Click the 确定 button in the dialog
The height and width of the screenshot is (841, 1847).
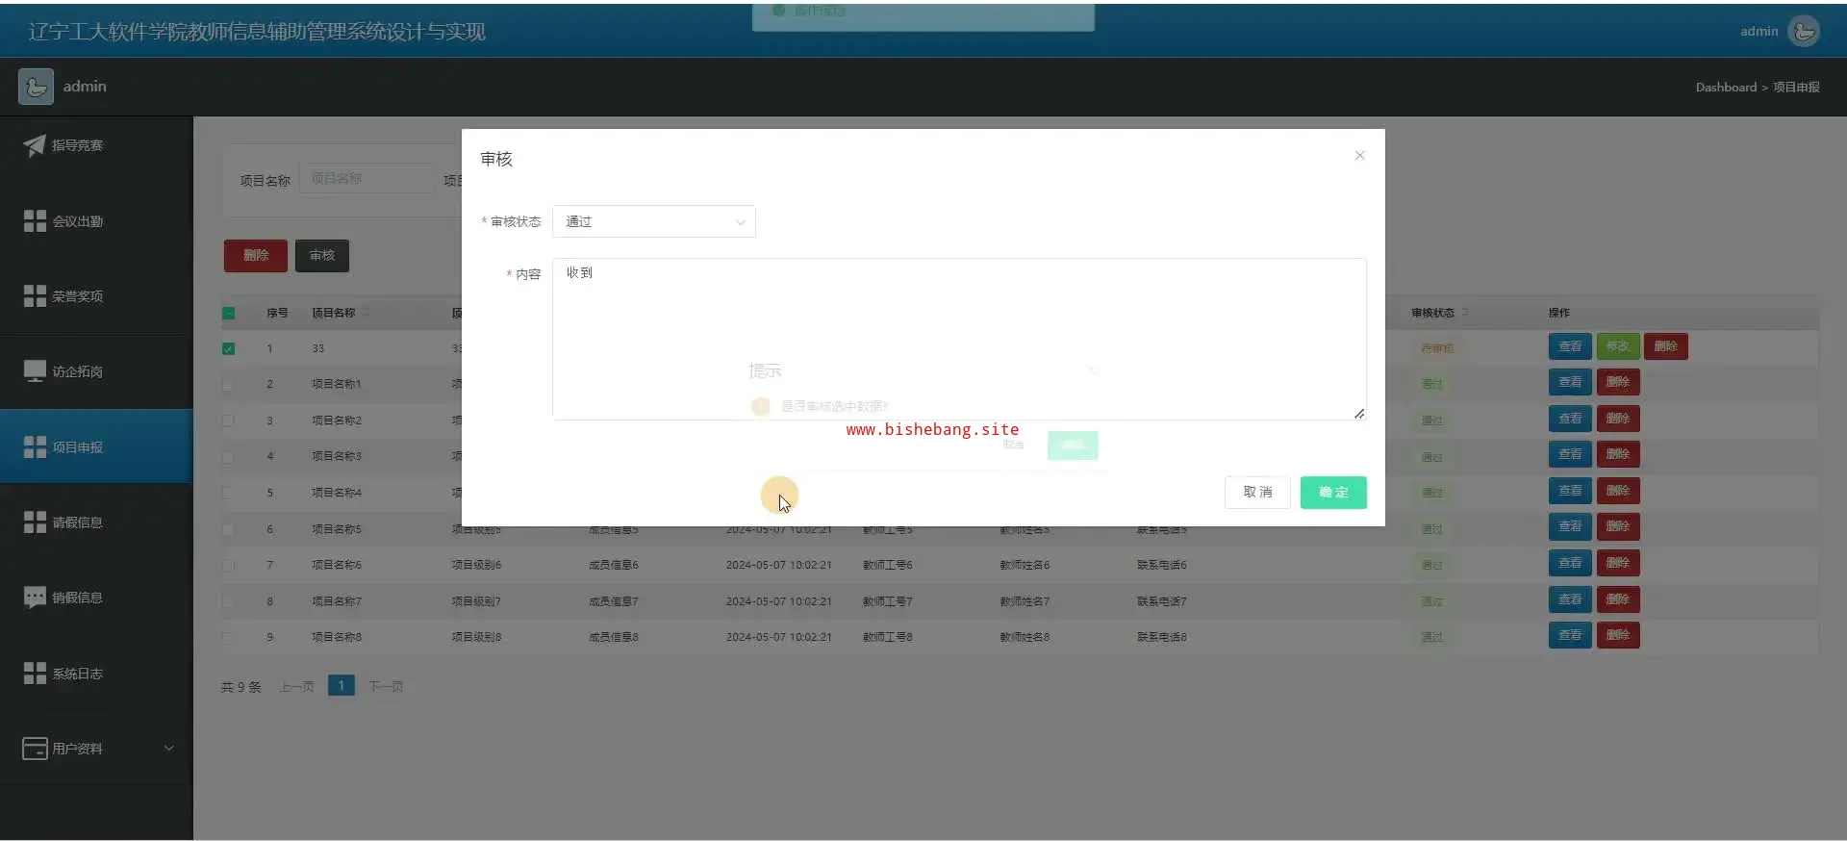click(x=1333, y=493)
